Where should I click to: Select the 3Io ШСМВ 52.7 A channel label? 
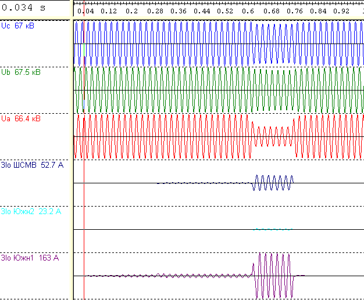[32, 165]
